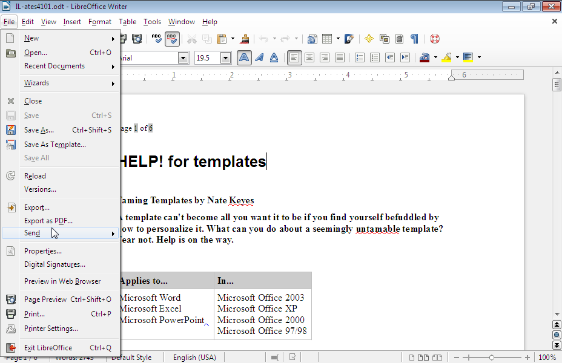Viewport: 562px width, 363px height.
Task: Choose Close in File menu
Action: click(60, 101)
